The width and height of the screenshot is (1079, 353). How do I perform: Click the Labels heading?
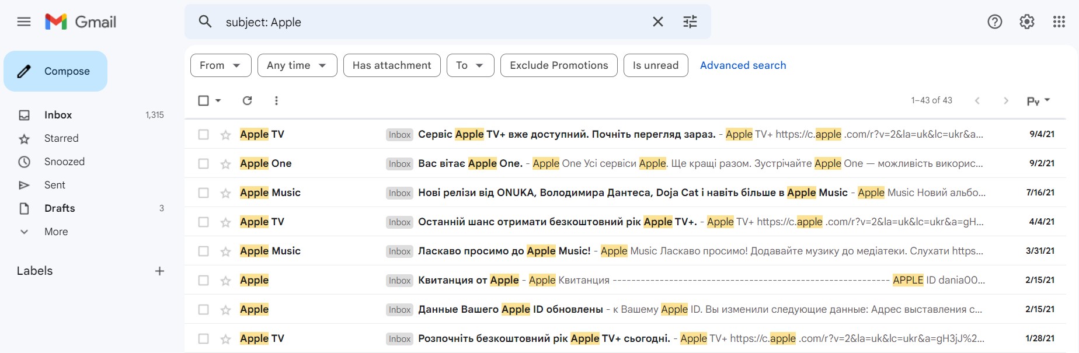(x=34, y=271)
